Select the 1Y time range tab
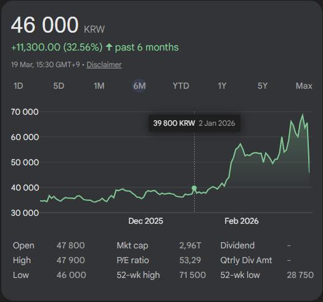Screen dimensions: 323x302 coord(222,86)
